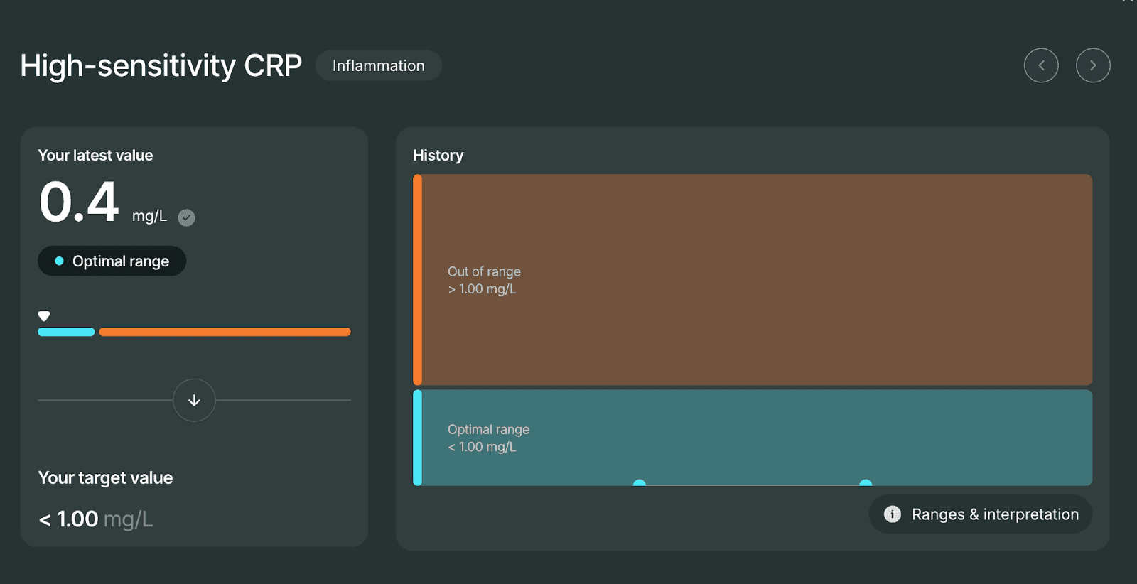Select the second data point in History chart
Image resolution: width=1137 pixels, height=584 pixels.
pyautogui.click(x=866, y=483)
